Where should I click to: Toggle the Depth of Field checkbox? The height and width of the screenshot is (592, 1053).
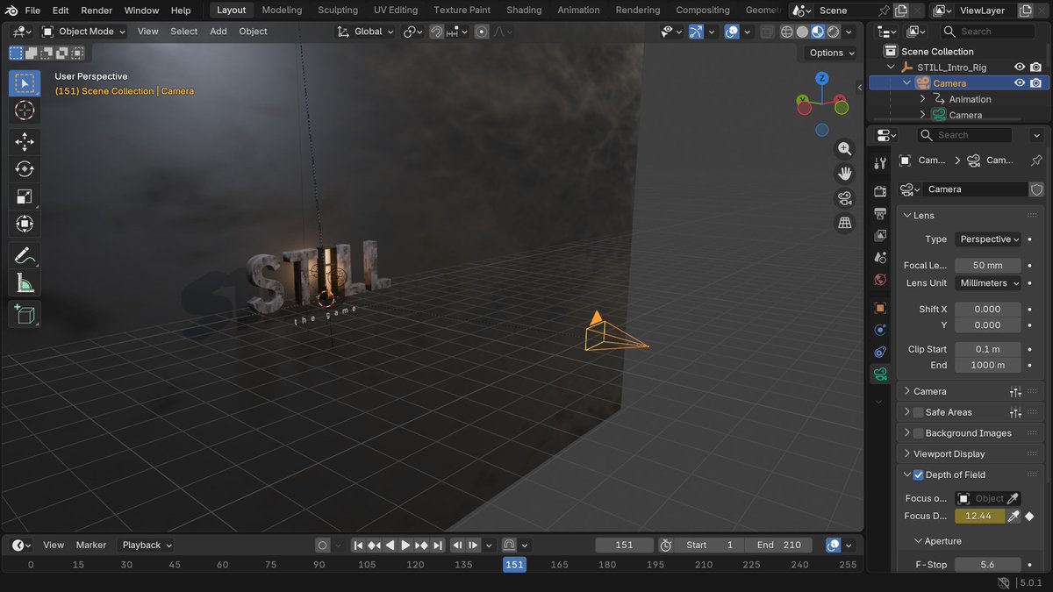(x=918, y=474)
